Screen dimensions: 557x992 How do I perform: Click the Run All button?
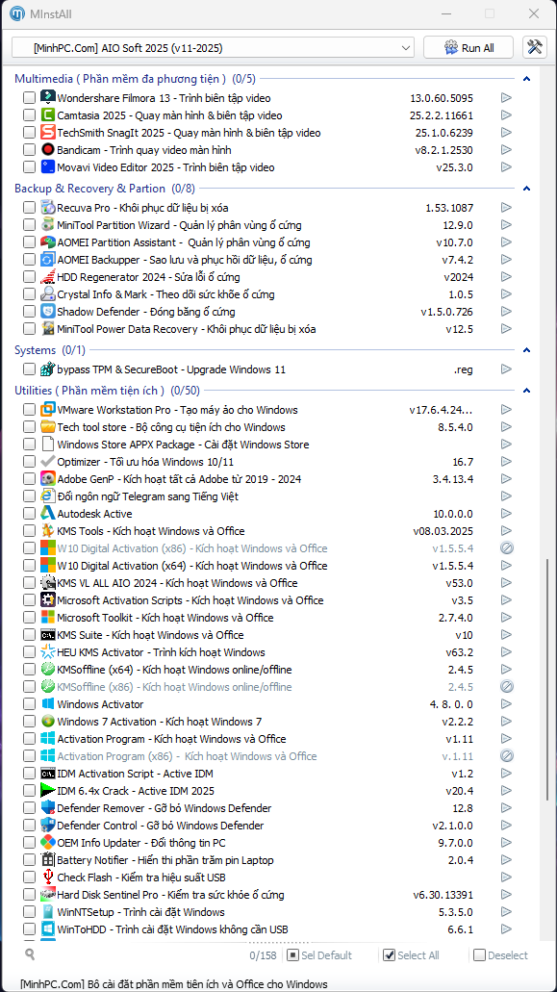468,47
